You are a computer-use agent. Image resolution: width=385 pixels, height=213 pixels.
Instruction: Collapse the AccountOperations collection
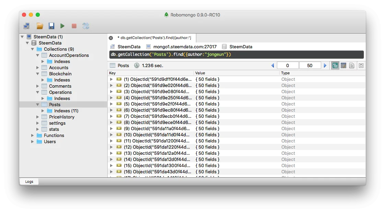pos(37,55)
